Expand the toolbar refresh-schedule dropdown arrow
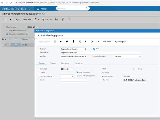This screenshot has height=120, width=160. point(38,19)
